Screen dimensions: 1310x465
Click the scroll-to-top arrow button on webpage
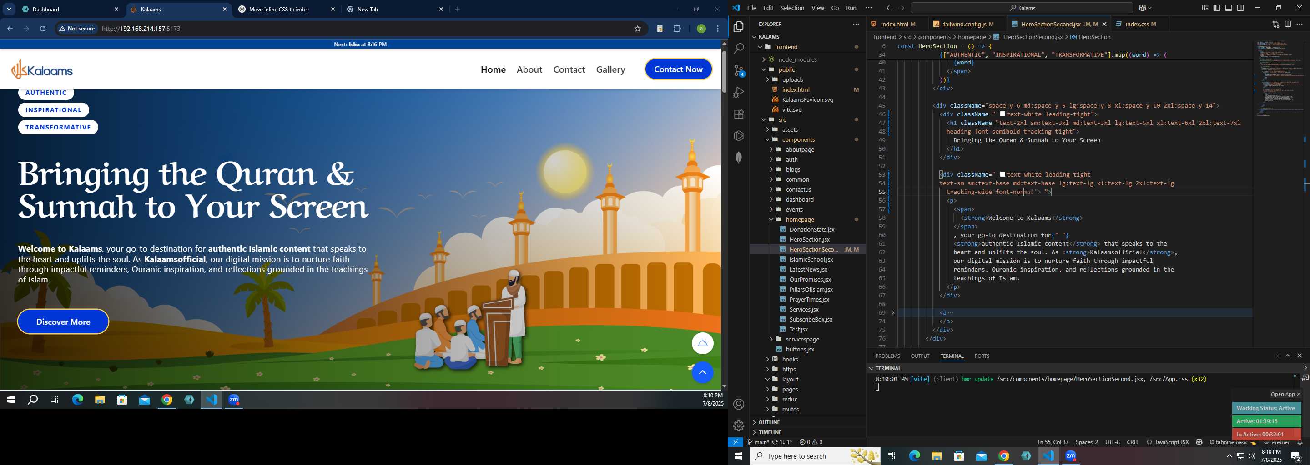tap(702, 373)
